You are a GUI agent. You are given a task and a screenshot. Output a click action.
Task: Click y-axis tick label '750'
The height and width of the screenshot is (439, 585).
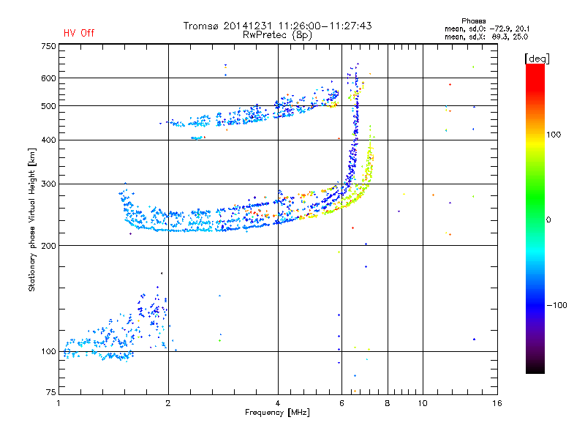(x=48, y=47)
